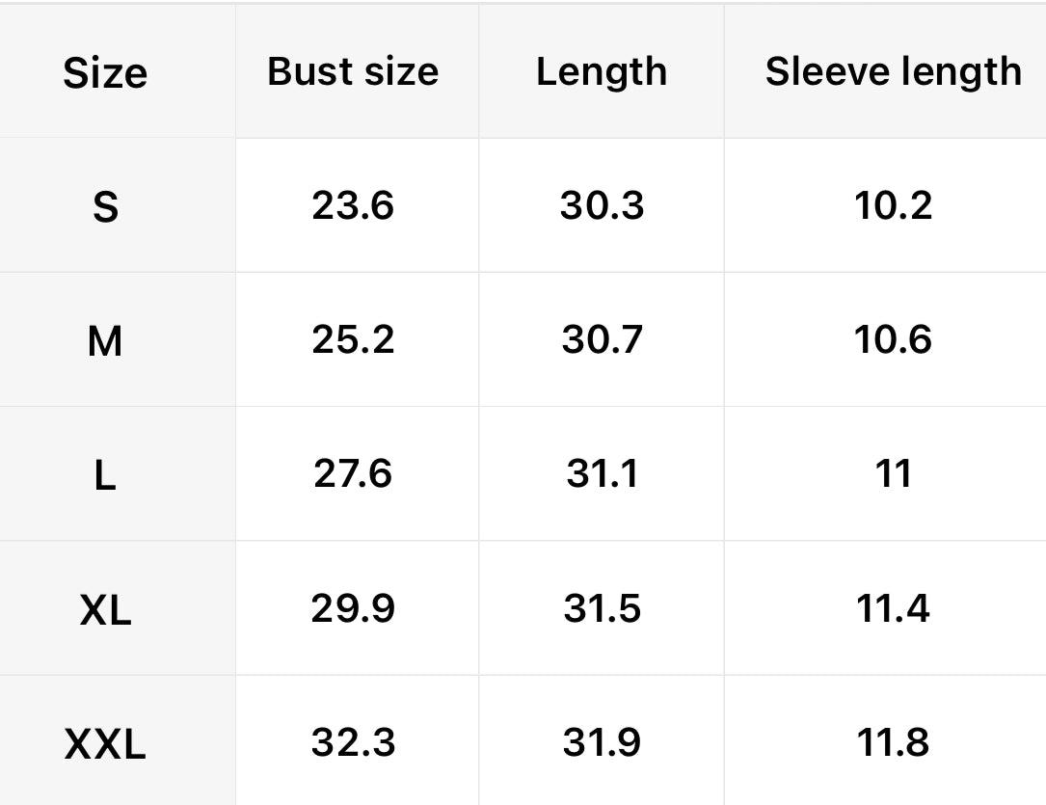1046x805 pixels.
Task: Click the 27.6 bust measurement
Action: 353,473
